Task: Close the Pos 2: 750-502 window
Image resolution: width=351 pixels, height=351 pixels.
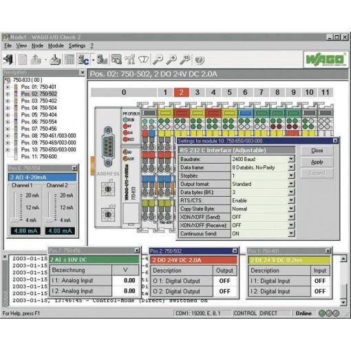Action: 235,251
